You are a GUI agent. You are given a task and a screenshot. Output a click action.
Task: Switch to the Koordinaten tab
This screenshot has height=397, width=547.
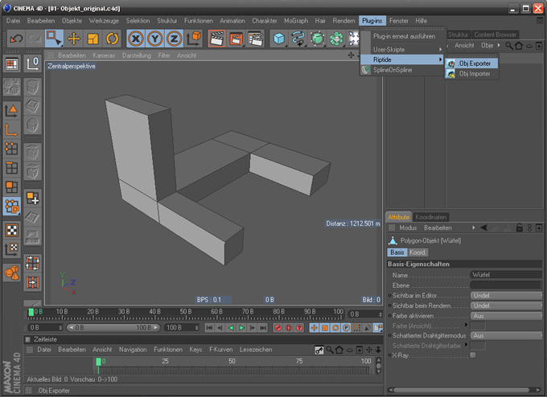(x=431, y=217)
